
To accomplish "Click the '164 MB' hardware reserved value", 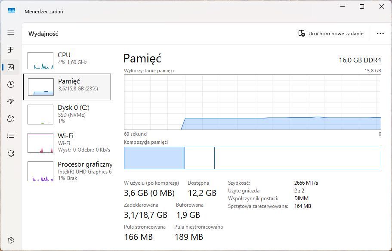I will click(303, 206).
